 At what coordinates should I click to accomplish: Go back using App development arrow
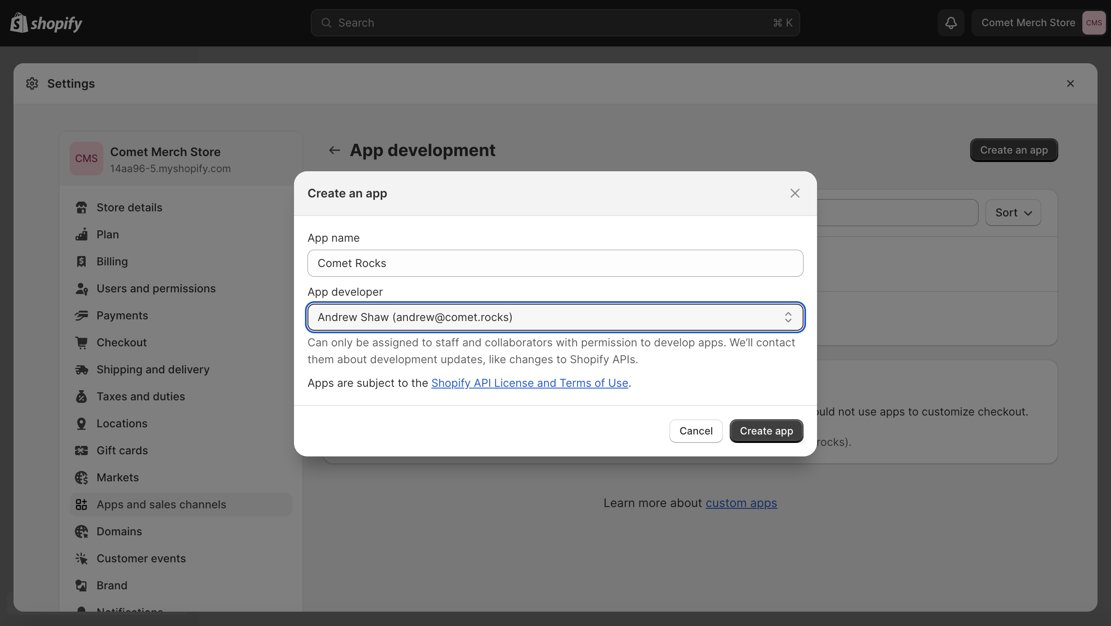[334, 150]
